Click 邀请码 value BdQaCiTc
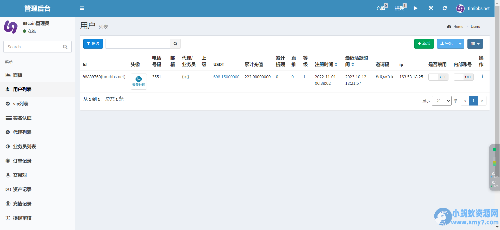 pyautogui.click(x=385, y=77)
